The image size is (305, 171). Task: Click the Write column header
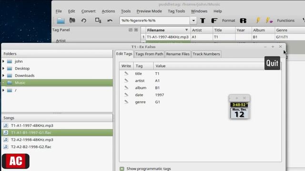pos(126,66)
